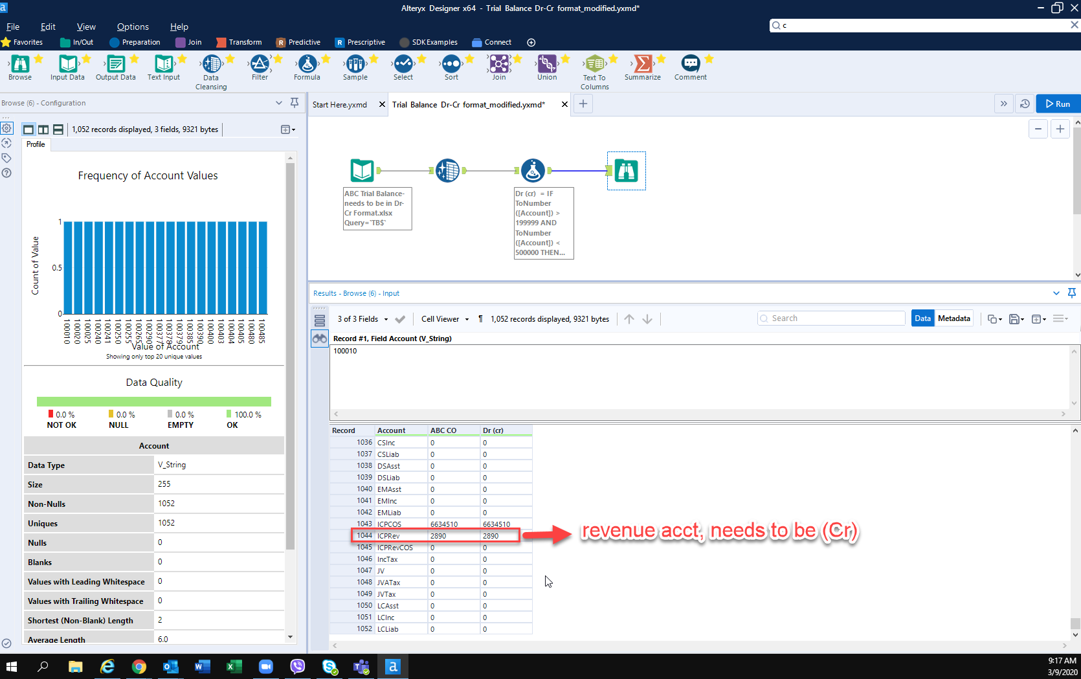The width and height of the screenshot is (1081, 679).
Task: Open the 3 of 3 Fields dropdown
Action: click(x=362, y=319)
